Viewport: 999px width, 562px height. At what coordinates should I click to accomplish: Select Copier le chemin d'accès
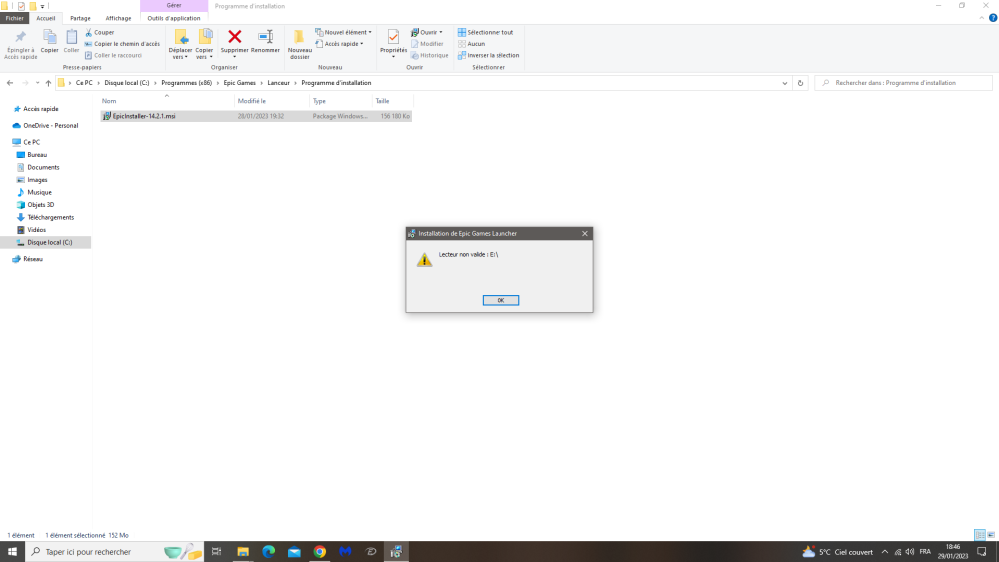click(122, 44)
